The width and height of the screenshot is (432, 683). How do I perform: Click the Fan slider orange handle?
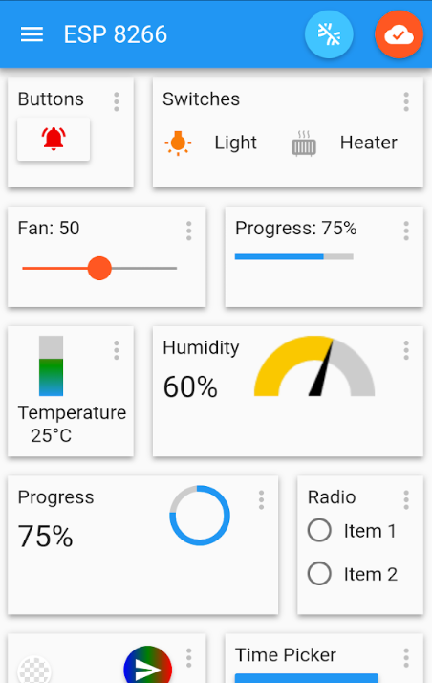pyautogui.click(x=99, y=268)
